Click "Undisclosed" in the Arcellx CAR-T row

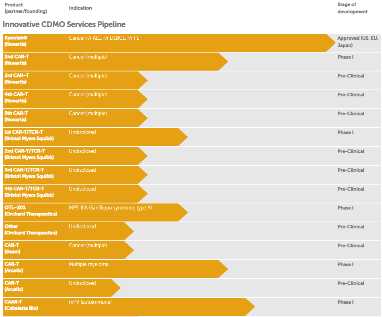coord(82,283)
